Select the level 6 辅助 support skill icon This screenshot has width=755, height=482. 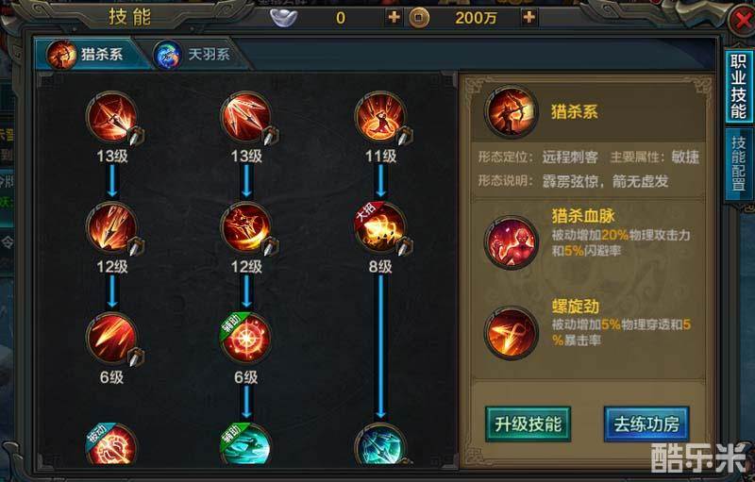click(x=246, y=339)
